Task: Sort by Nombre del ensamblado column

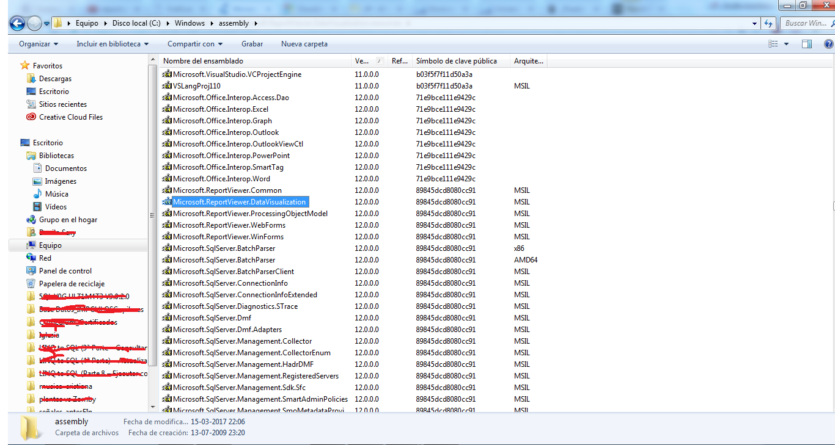Action: 256,61
